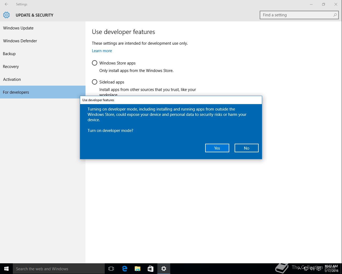Launch Microsoft Edge from the taskbar

tap(125, 269)
